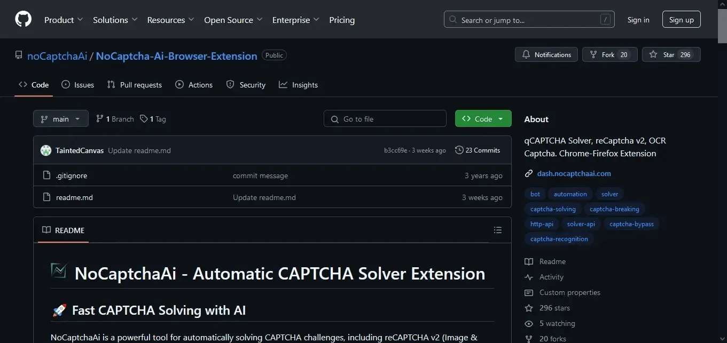
Task: Open the Pull requests tab
Action: coord(135,85)
